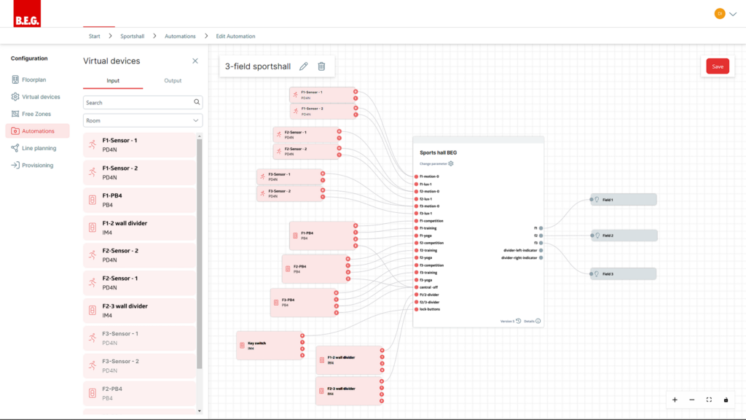The height and width of the screenshot is (420, 746).
Task: Zoom out using the minus icon
Action: (691, 400)
